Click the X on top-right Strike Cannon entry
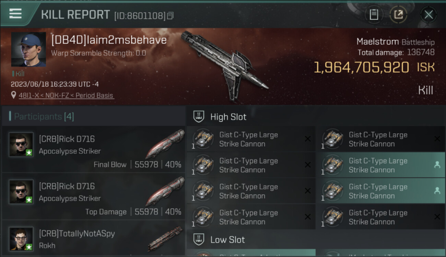 point(437,139)
